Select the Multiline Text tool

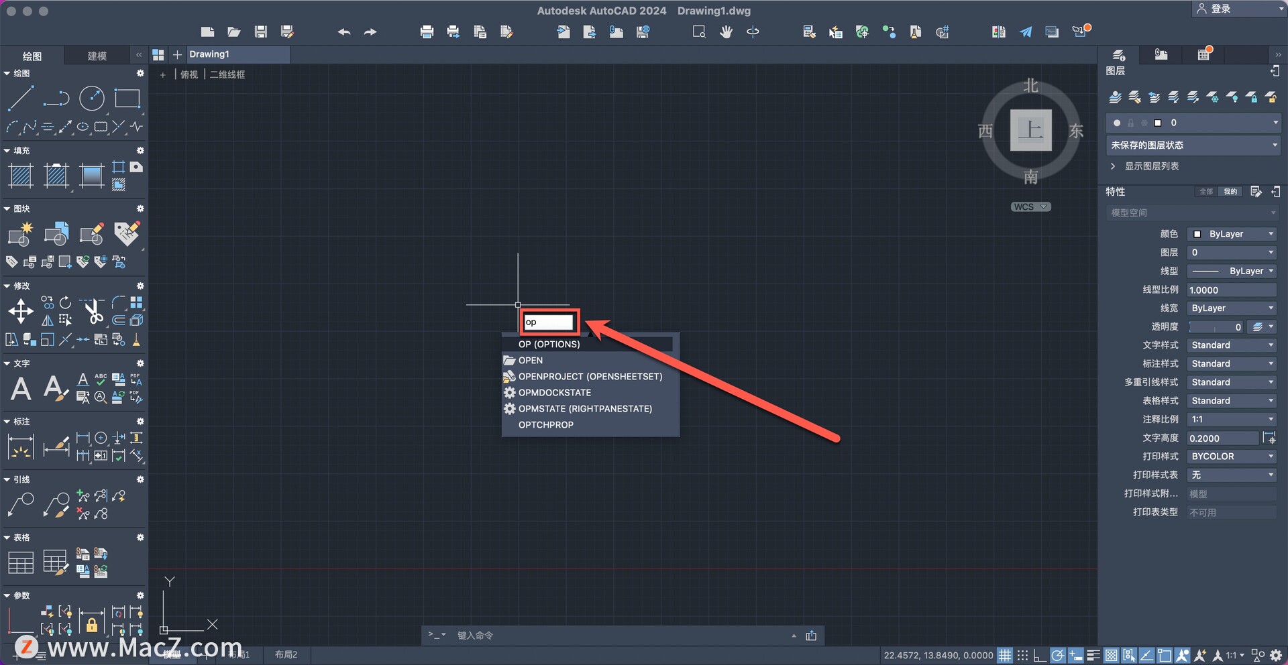(x=21, y=389)
